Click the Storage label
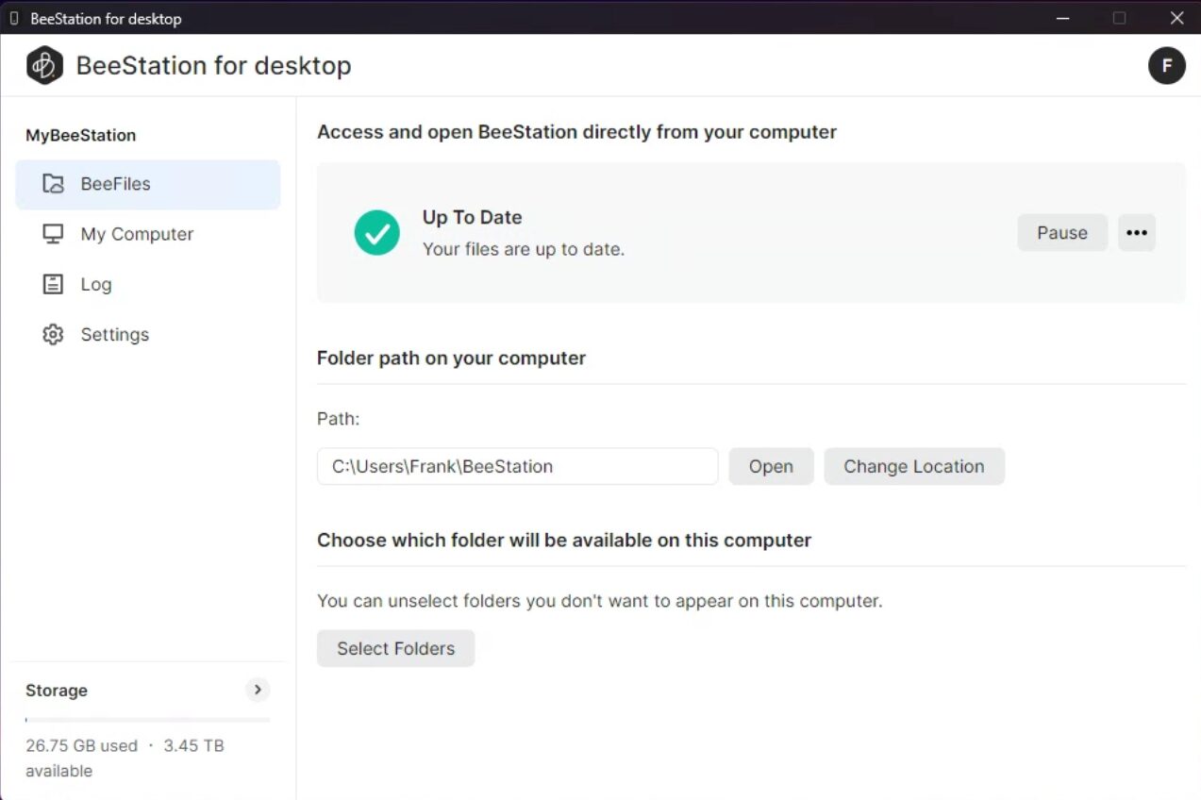The image size is (1201, 800). click(57, 691)
